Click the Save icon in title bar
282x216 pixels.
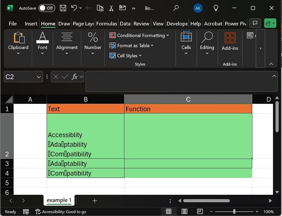[x=63, y=8]
